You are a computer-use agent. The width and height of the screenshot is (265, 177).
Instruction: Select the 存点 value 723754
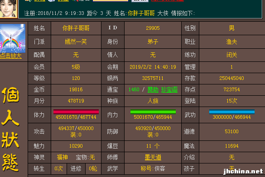(232, 89)
